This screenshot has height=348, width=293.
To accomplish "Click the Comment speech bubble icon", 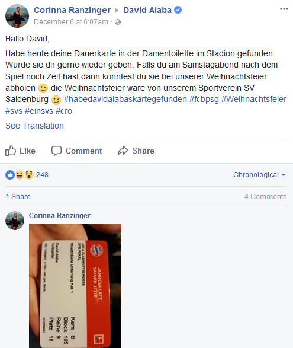I will 56,151.
